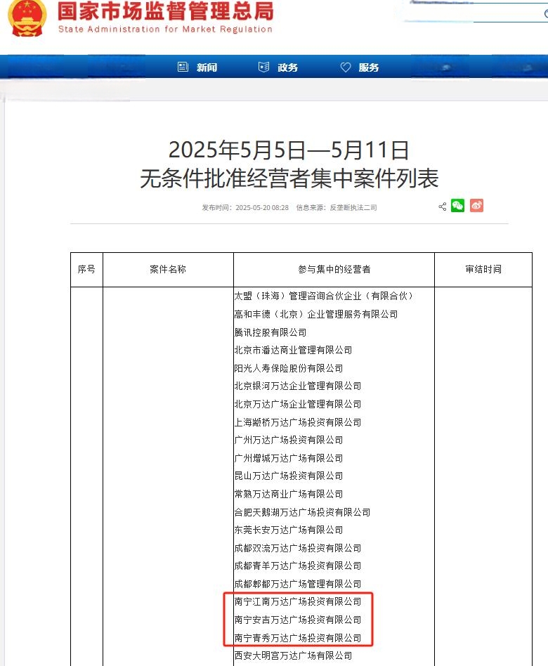Select 上海颛桥万达广场投资有限公司 entry
548x666 pixels.
point(298,422)
